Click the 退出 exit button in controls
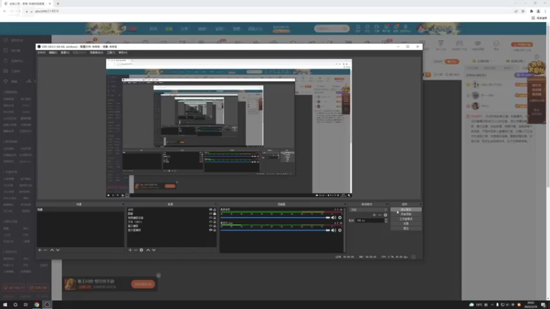The width and height of the screenshot is (550, 309). pos(406,229)
